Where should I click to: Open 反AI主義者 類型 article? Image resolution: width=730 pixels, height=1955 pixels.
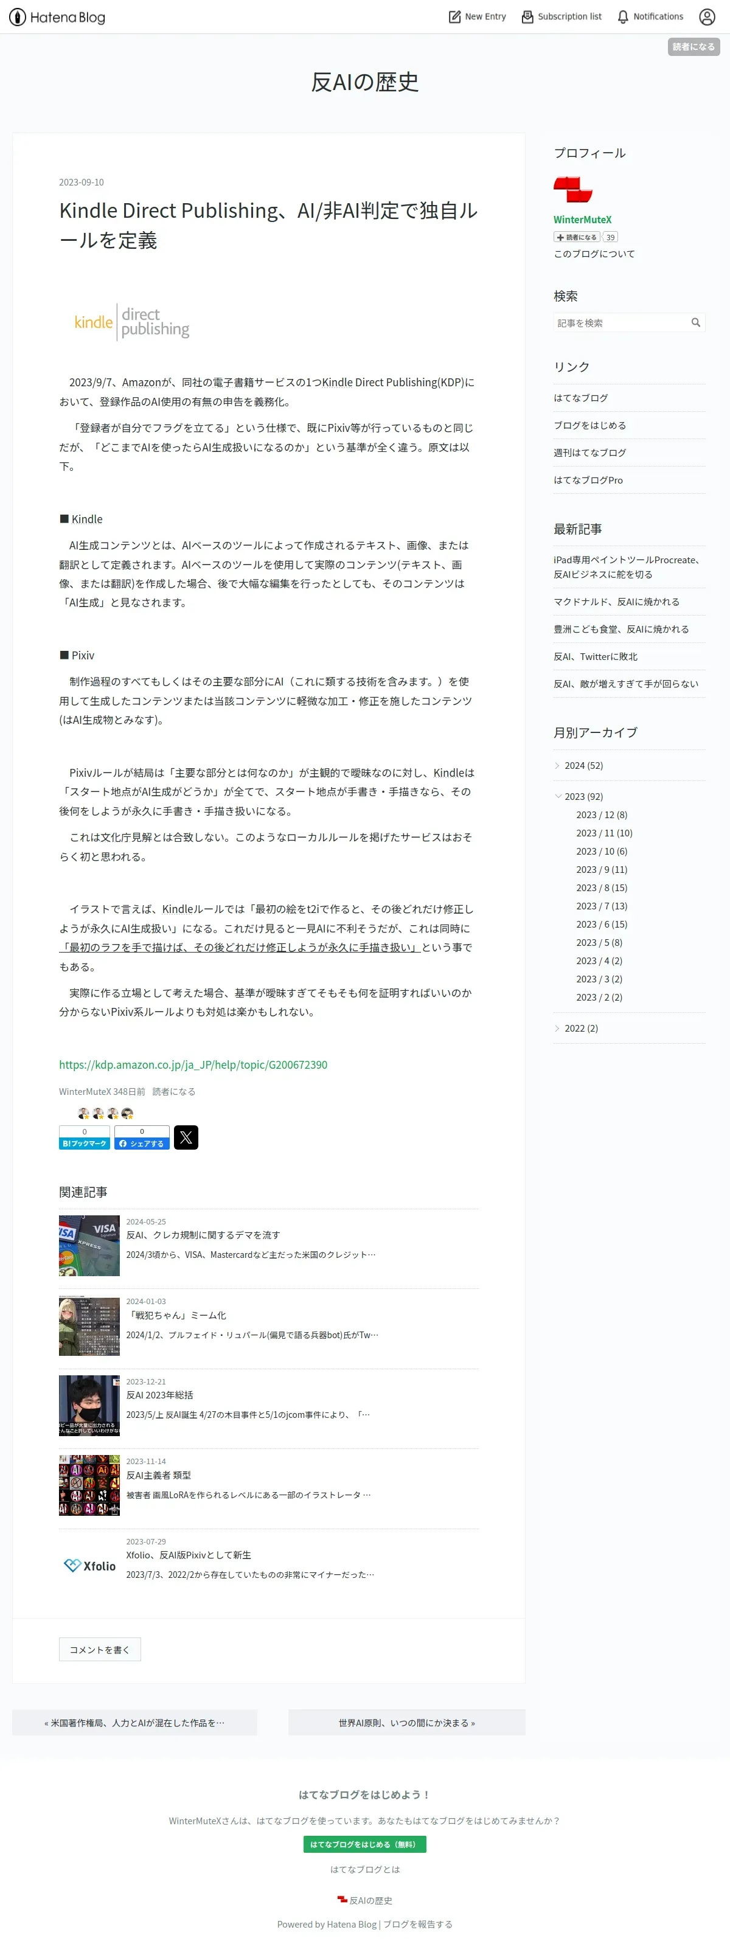(x=159, y=1475)
